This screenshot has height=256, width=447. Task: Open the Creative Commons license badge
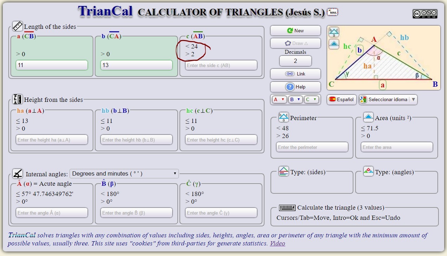pyautogui.click(x=425, y=14)
